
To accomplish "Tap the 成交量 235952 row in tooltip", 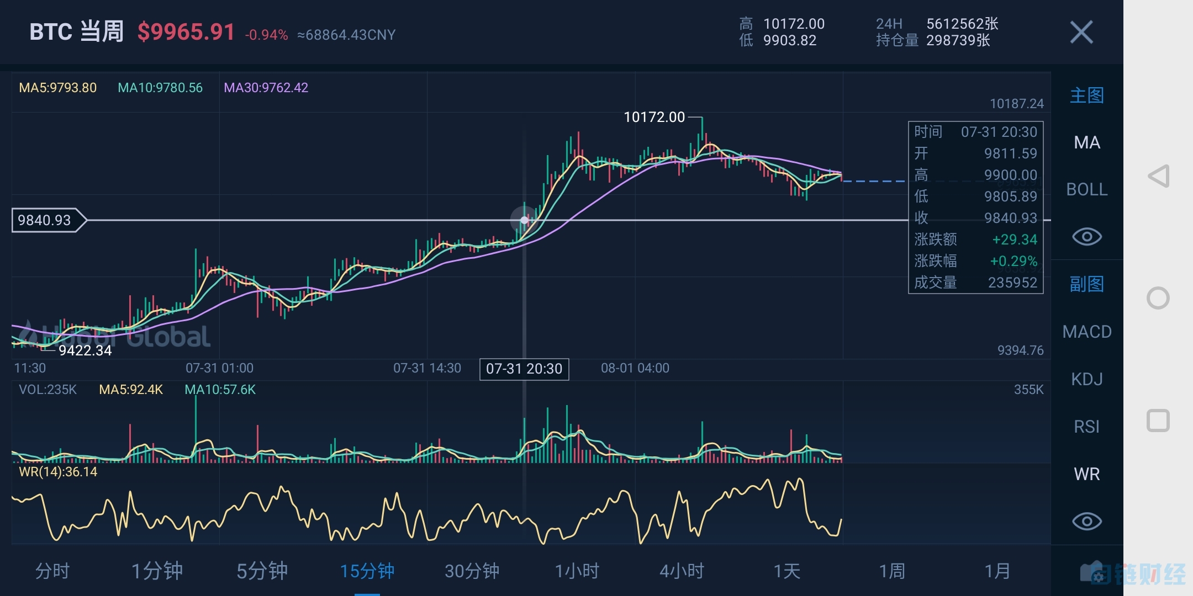I will pyautogui.click(x=975, y=283).
